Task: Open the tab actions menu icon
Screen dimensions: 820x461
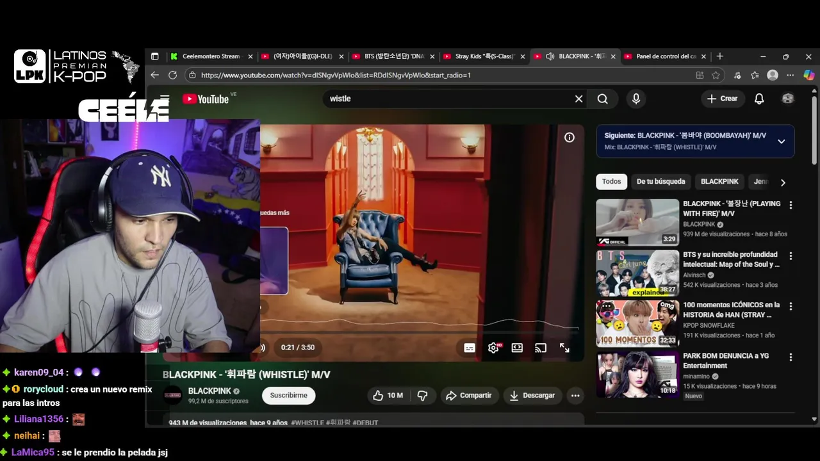Action: click(154, 56)
